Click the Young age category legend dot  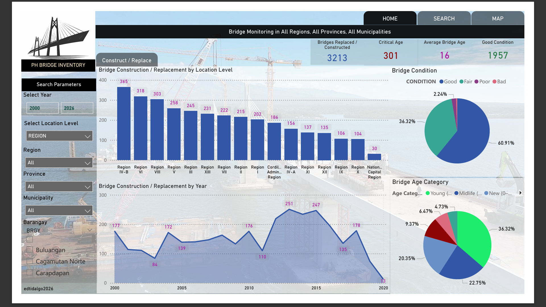tap(427, 193)
